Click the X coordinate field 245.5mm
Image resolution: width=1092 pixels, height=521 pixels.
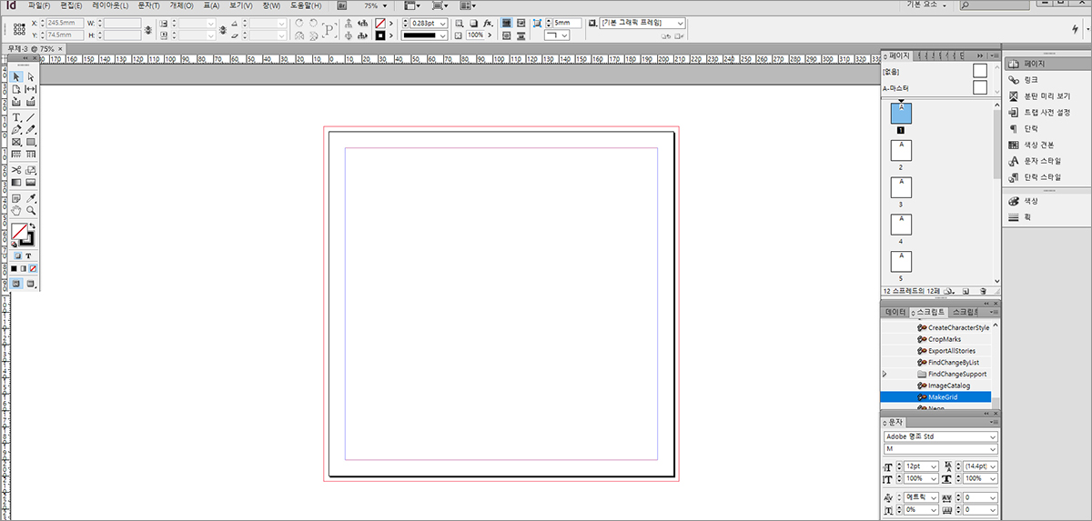(x=65, y=23)
